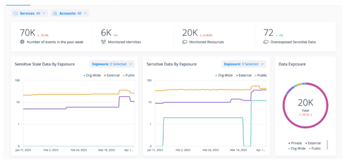This screenshot has height=163, width=346.
Task: Toggle Public legend in Sensitive Data By Exposure chart
Action: click(x=261, y=75)
